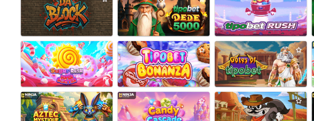Click the Ninja Gaming badge on Aztec Mystique
The height and width of the screenshot is (121, 314).
click(x=29, y=95)
